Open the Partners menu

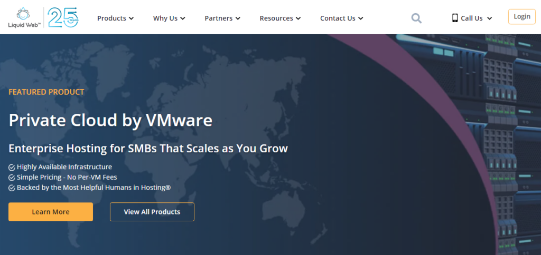(222, 18)
